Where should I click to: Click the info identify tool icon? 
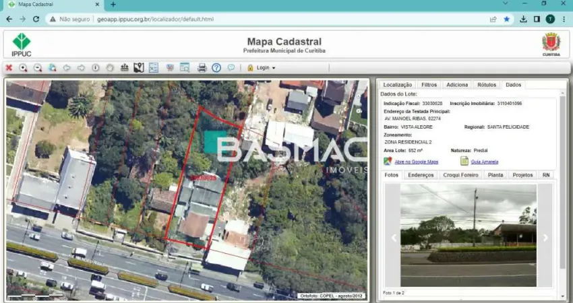pos(95,68)
